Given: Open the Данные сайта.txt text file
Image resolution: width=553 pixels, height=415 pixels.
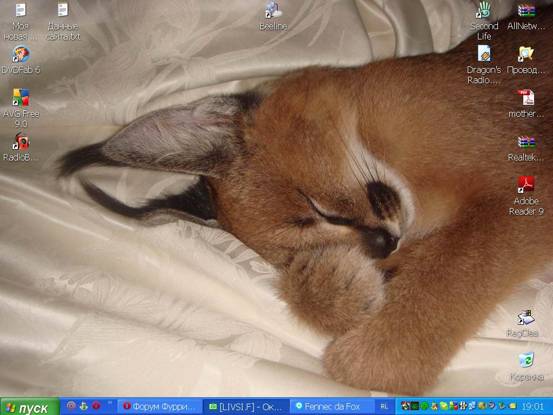Looking at the screenshot, I should (x=63, y=11).
